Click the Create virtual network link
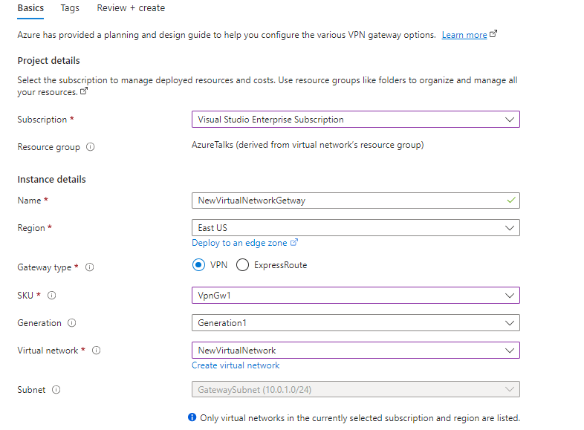 236,365
